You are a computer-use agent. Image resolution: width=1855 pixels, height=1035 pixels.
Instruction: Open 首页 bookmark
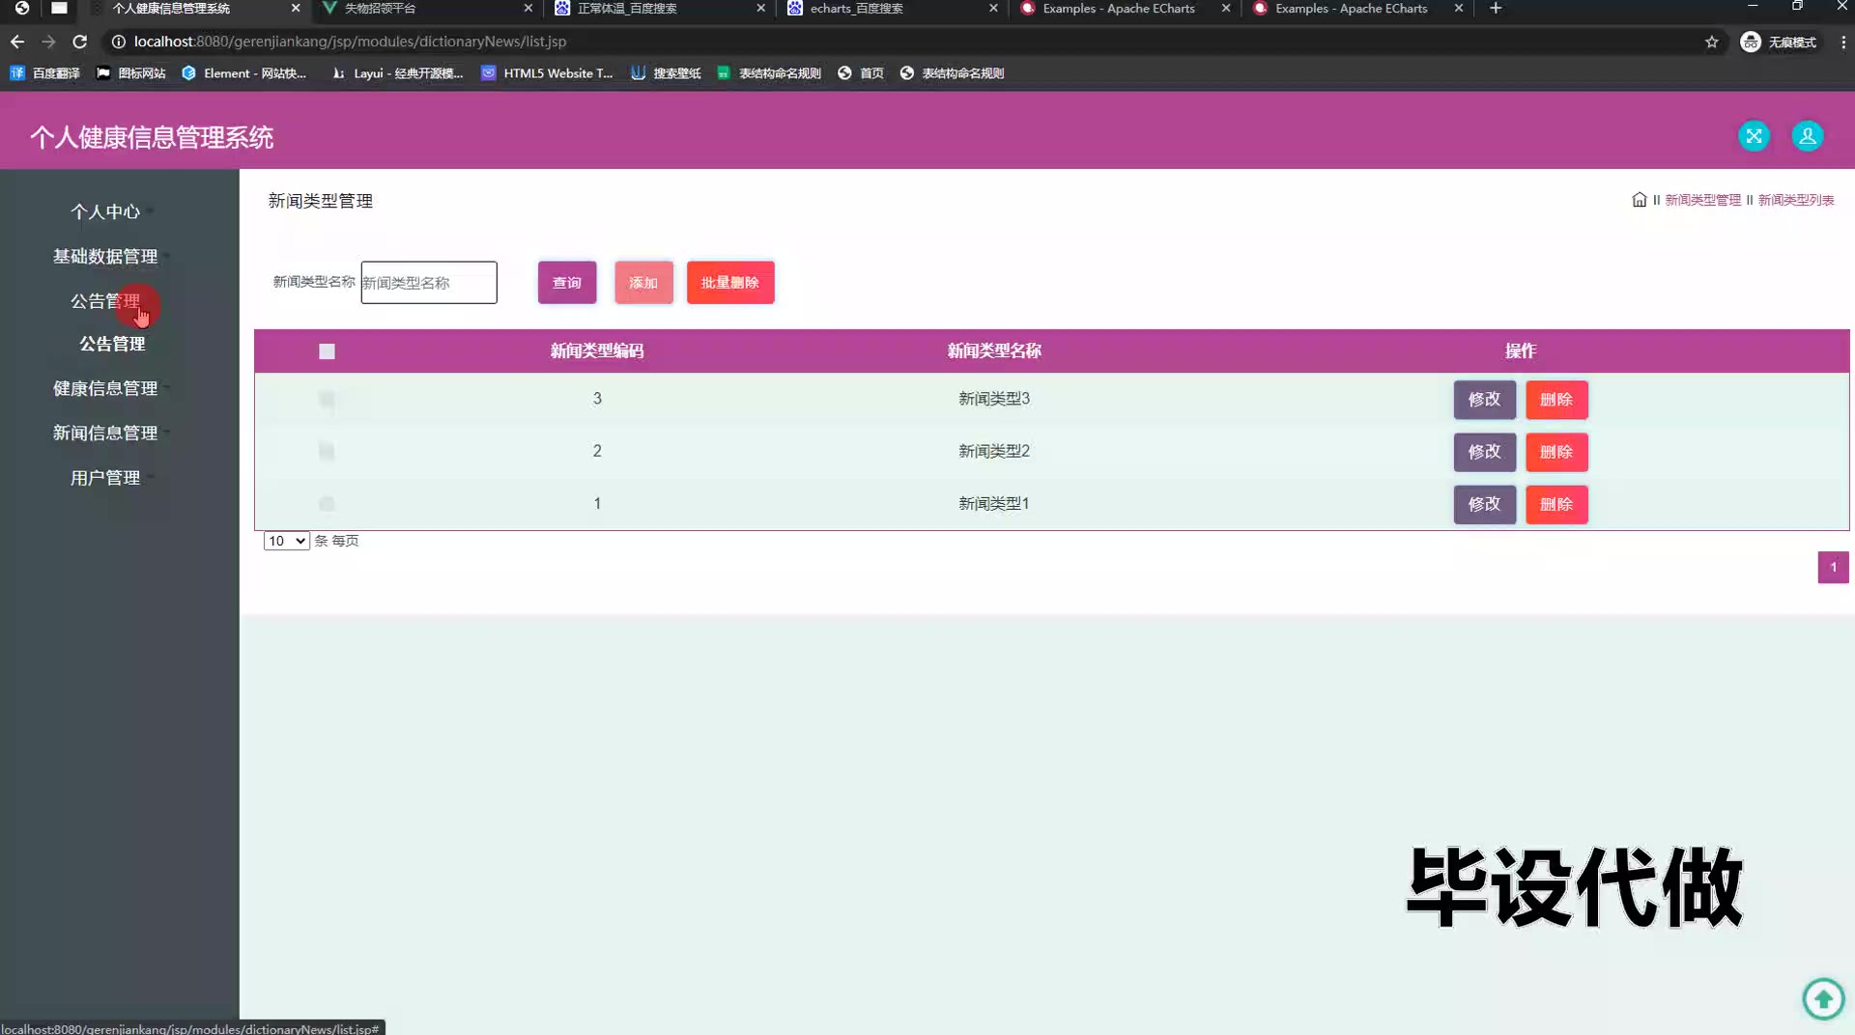(861, 73)
